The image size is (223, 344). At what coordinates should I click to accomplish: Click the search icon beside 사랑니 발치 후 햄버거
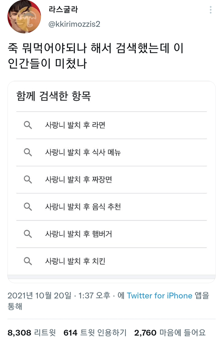28,234
